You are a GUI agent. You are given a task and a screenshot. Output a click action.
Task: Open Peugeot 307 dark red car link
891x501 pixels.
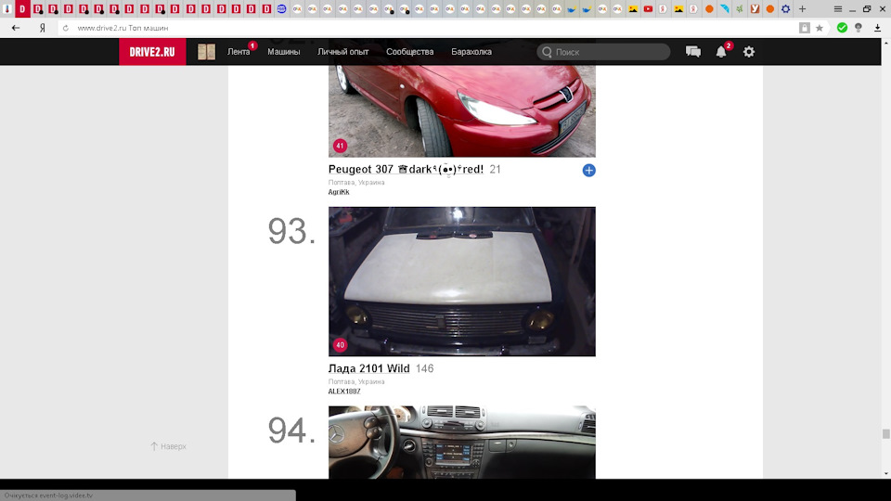pos(406,169)
